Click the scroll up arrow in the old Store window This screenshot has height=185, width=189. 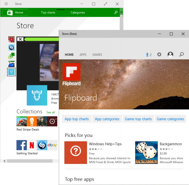(x=121, y=12)
